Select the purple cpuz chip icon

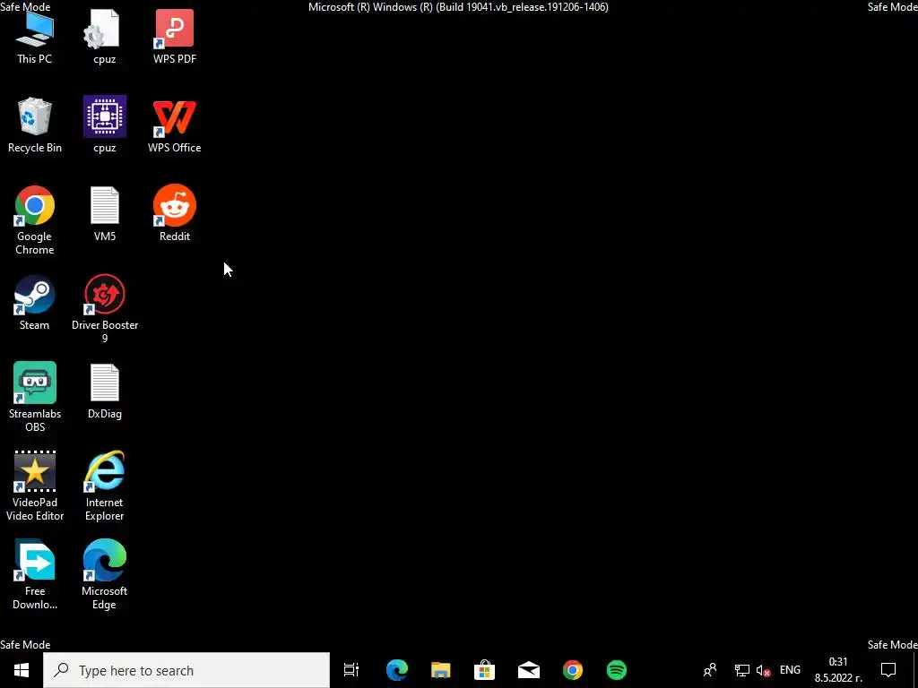pyautogui.click(x=104, y=125)
